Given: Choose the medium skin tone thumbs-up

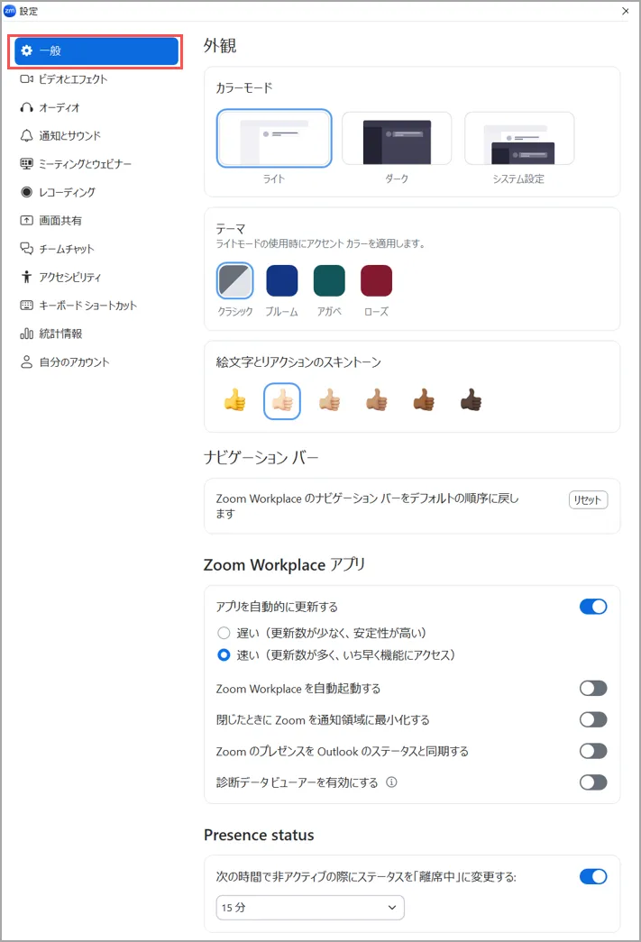Looking at the screenshot, I should [x=376, y=401].
